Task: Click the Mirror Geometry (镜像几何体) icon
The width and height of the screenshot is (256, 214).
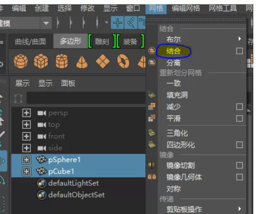Action: (152, 177)
